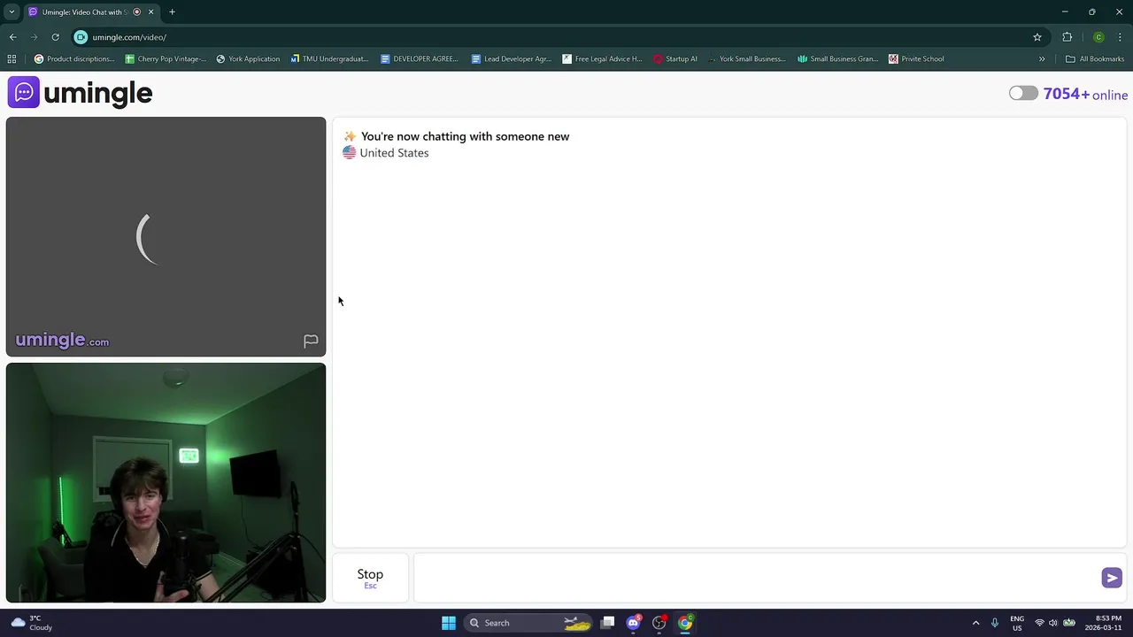This screenshot has height=637, width=1133.
Task: Click "You're now chatting with someone new" text
Action: pos(465,136)
